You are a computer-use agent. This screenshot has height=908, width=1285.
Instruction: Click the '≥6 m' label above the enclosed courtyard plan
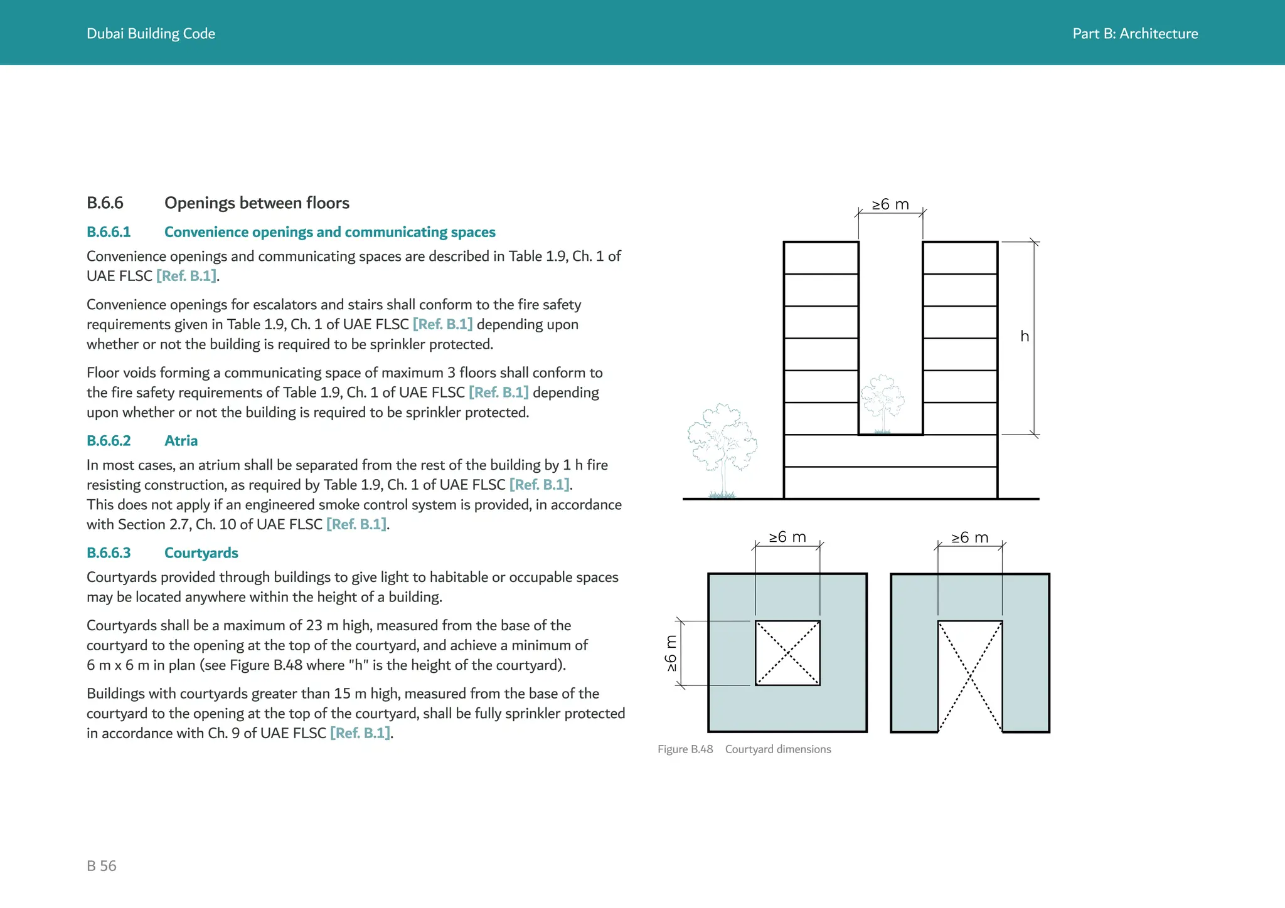[x=787, y=537]
